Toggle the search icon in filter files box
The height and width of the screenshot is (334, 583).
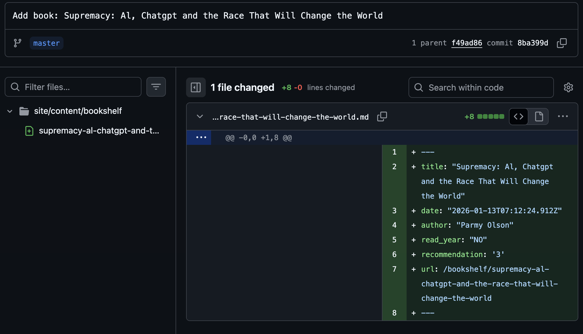15,87
